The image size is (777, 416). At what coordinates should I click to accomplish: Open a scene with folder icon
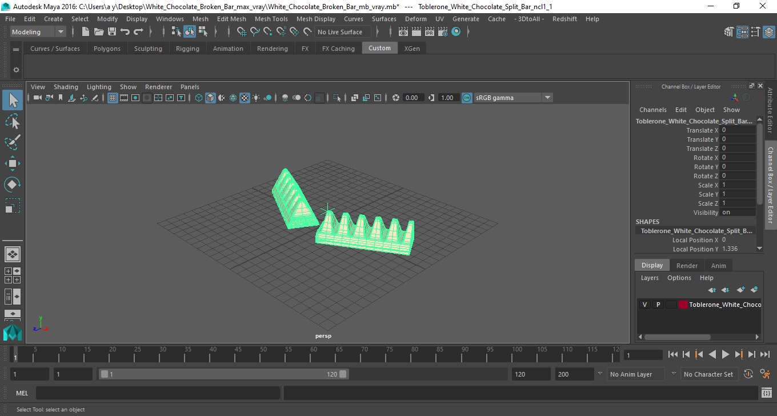pyautogui.click(x=99, y=32)
